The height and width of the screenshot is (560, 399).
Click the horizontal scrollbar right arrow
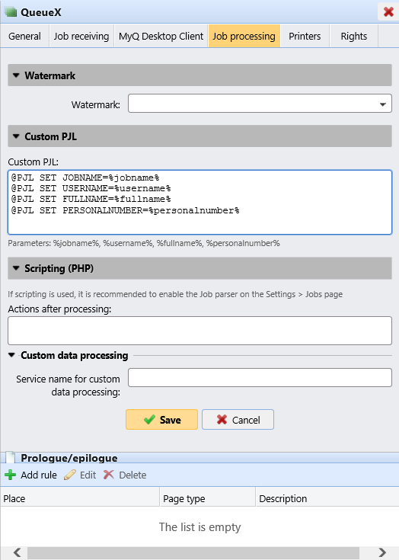coord(382,552)
